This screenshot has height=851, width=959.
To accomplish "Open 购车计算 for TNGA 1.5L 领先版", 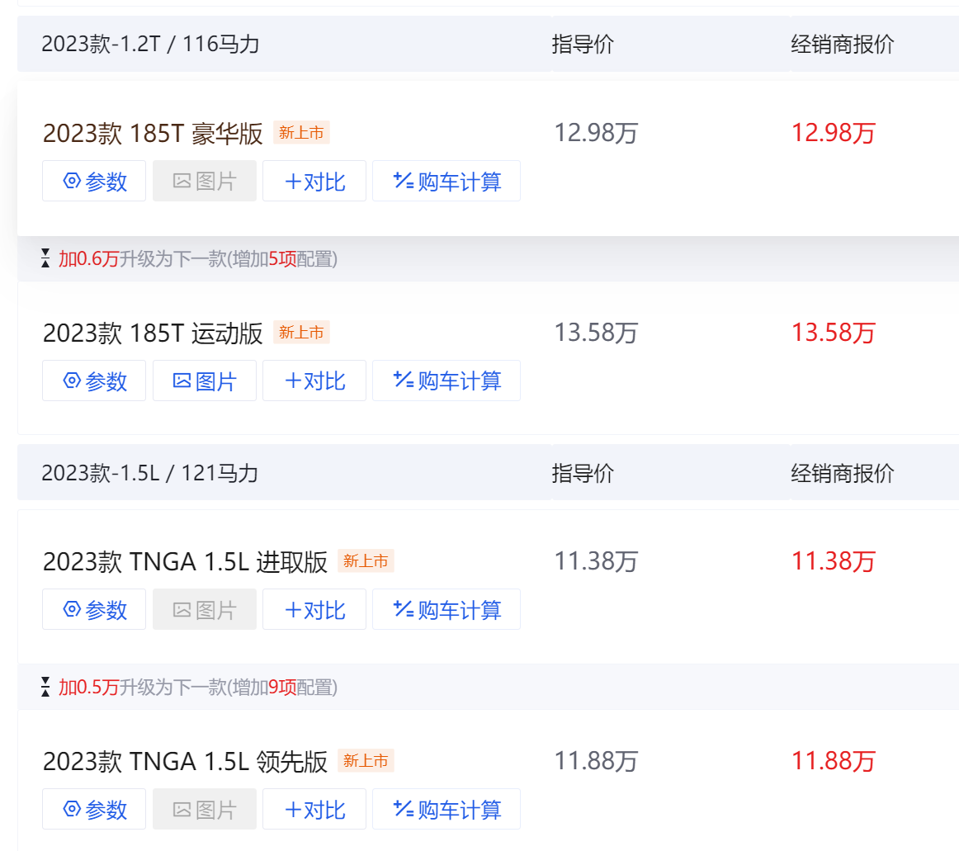I will coord(446,809).
